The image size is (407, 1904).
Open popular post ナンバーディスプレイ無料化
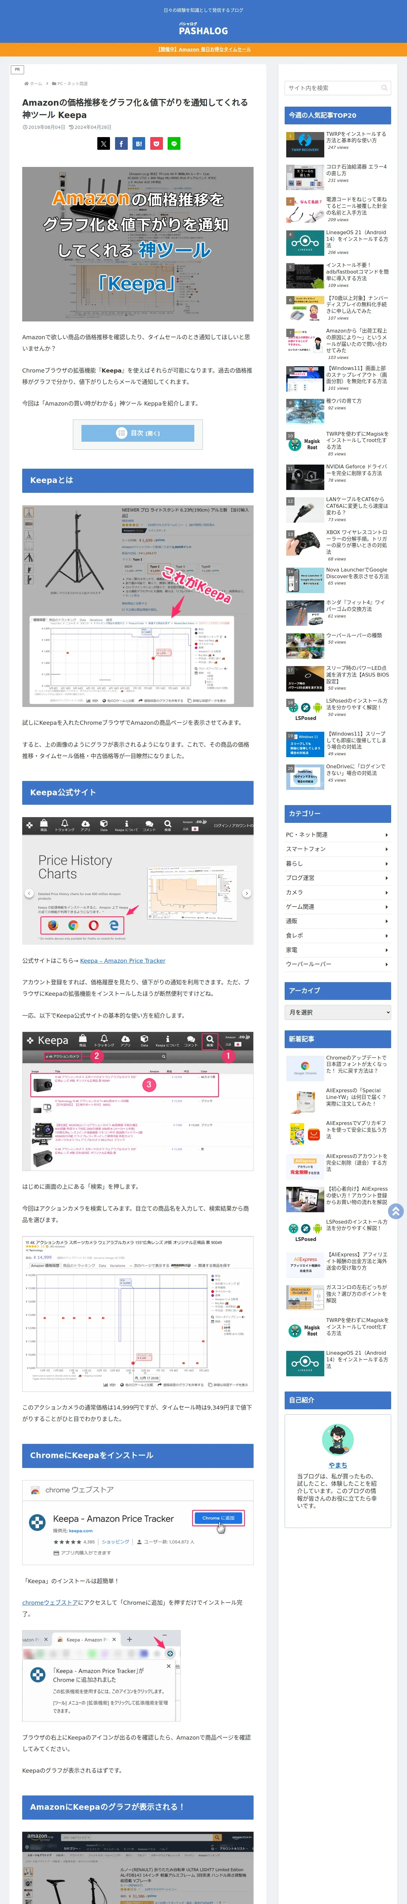338,307
